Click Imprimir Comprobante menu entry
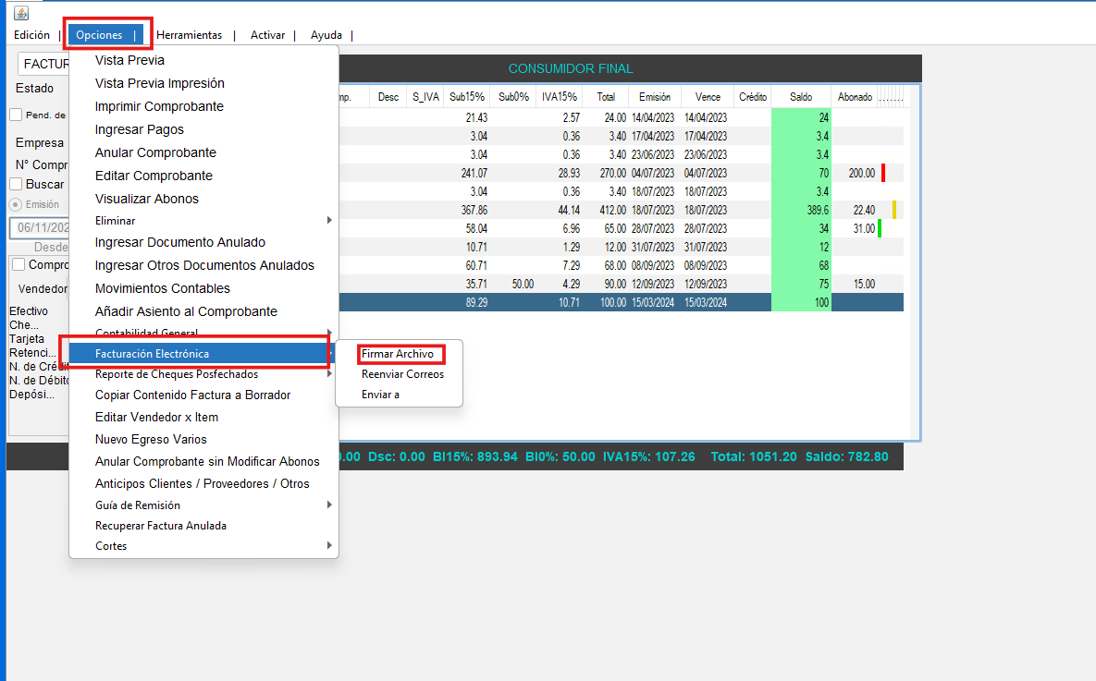 (x=159, y=106)
